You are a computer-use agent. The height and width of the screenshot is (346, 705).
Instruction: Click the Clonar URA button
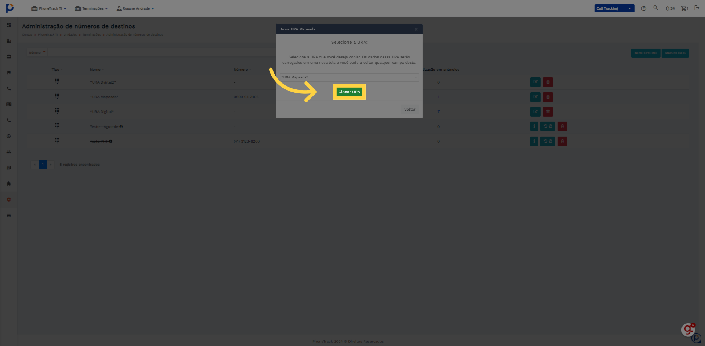[x=349, y=92]
